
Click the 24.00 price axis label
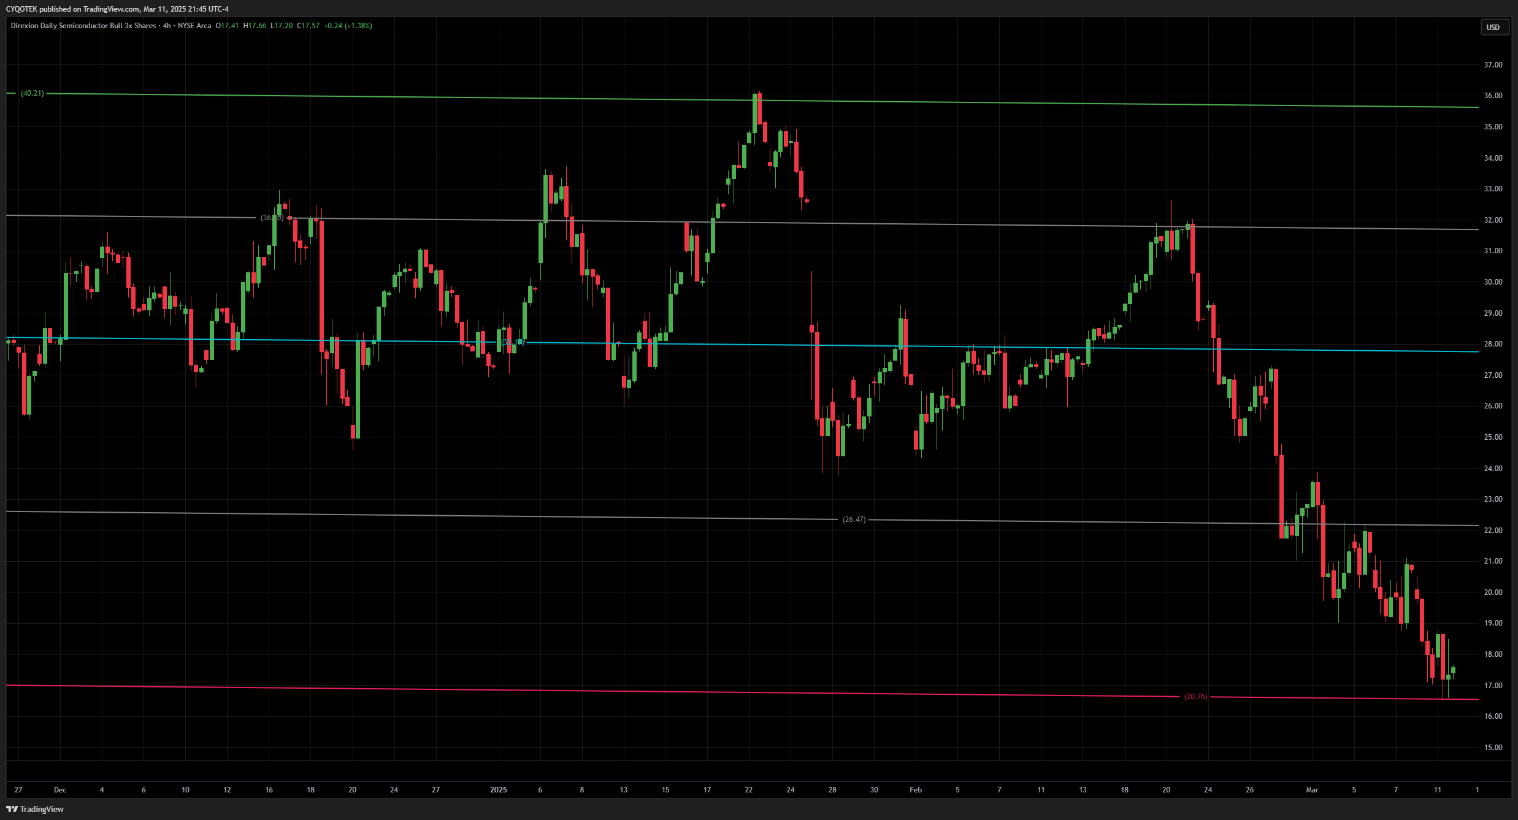[1493, 469]
